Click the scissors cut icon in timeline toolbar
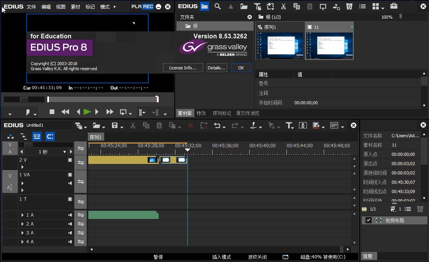 [132, 125]
